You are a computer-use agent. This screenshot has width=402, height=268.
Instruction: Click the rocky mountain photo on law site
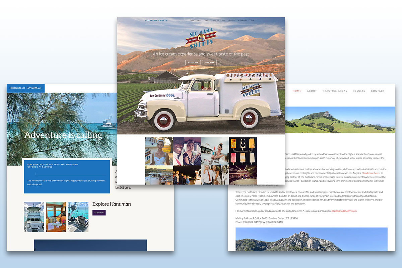tap(312, 240)
